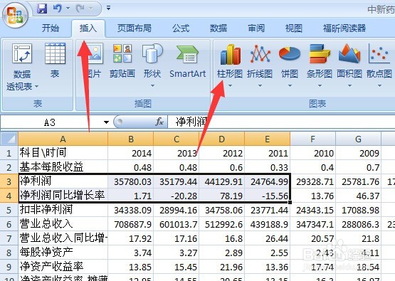
Task: Save the workbook via floppy icon
Action: point(42,9)
